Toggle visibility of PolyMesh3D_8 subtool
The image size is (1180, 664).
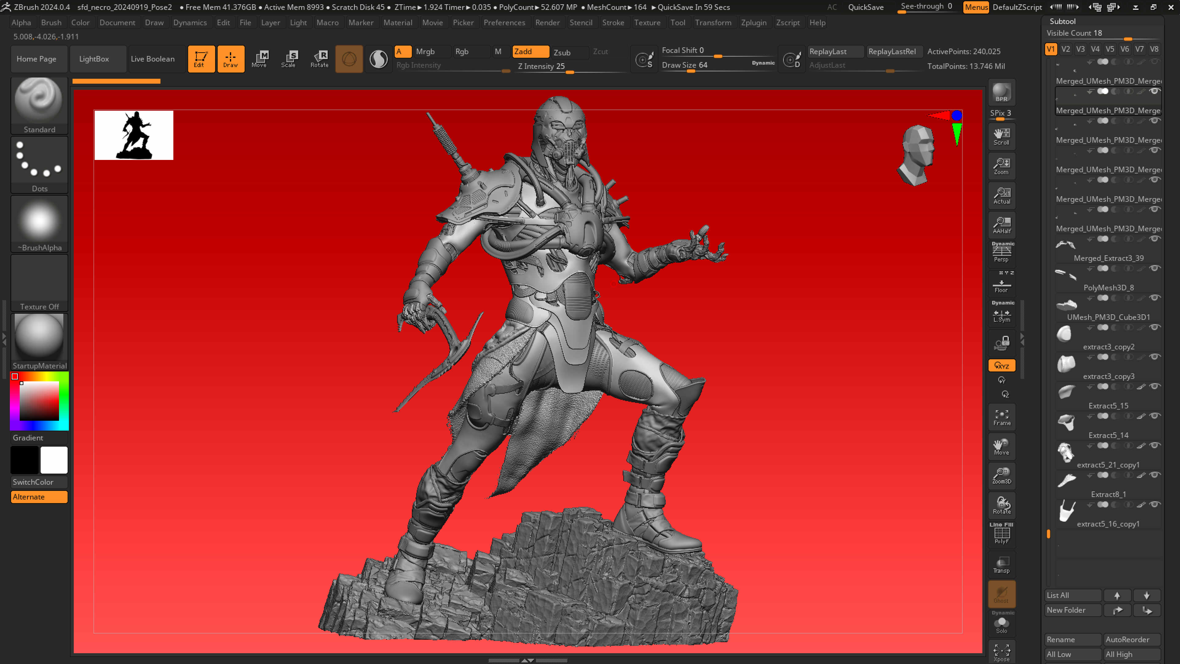pos(1155,268)
